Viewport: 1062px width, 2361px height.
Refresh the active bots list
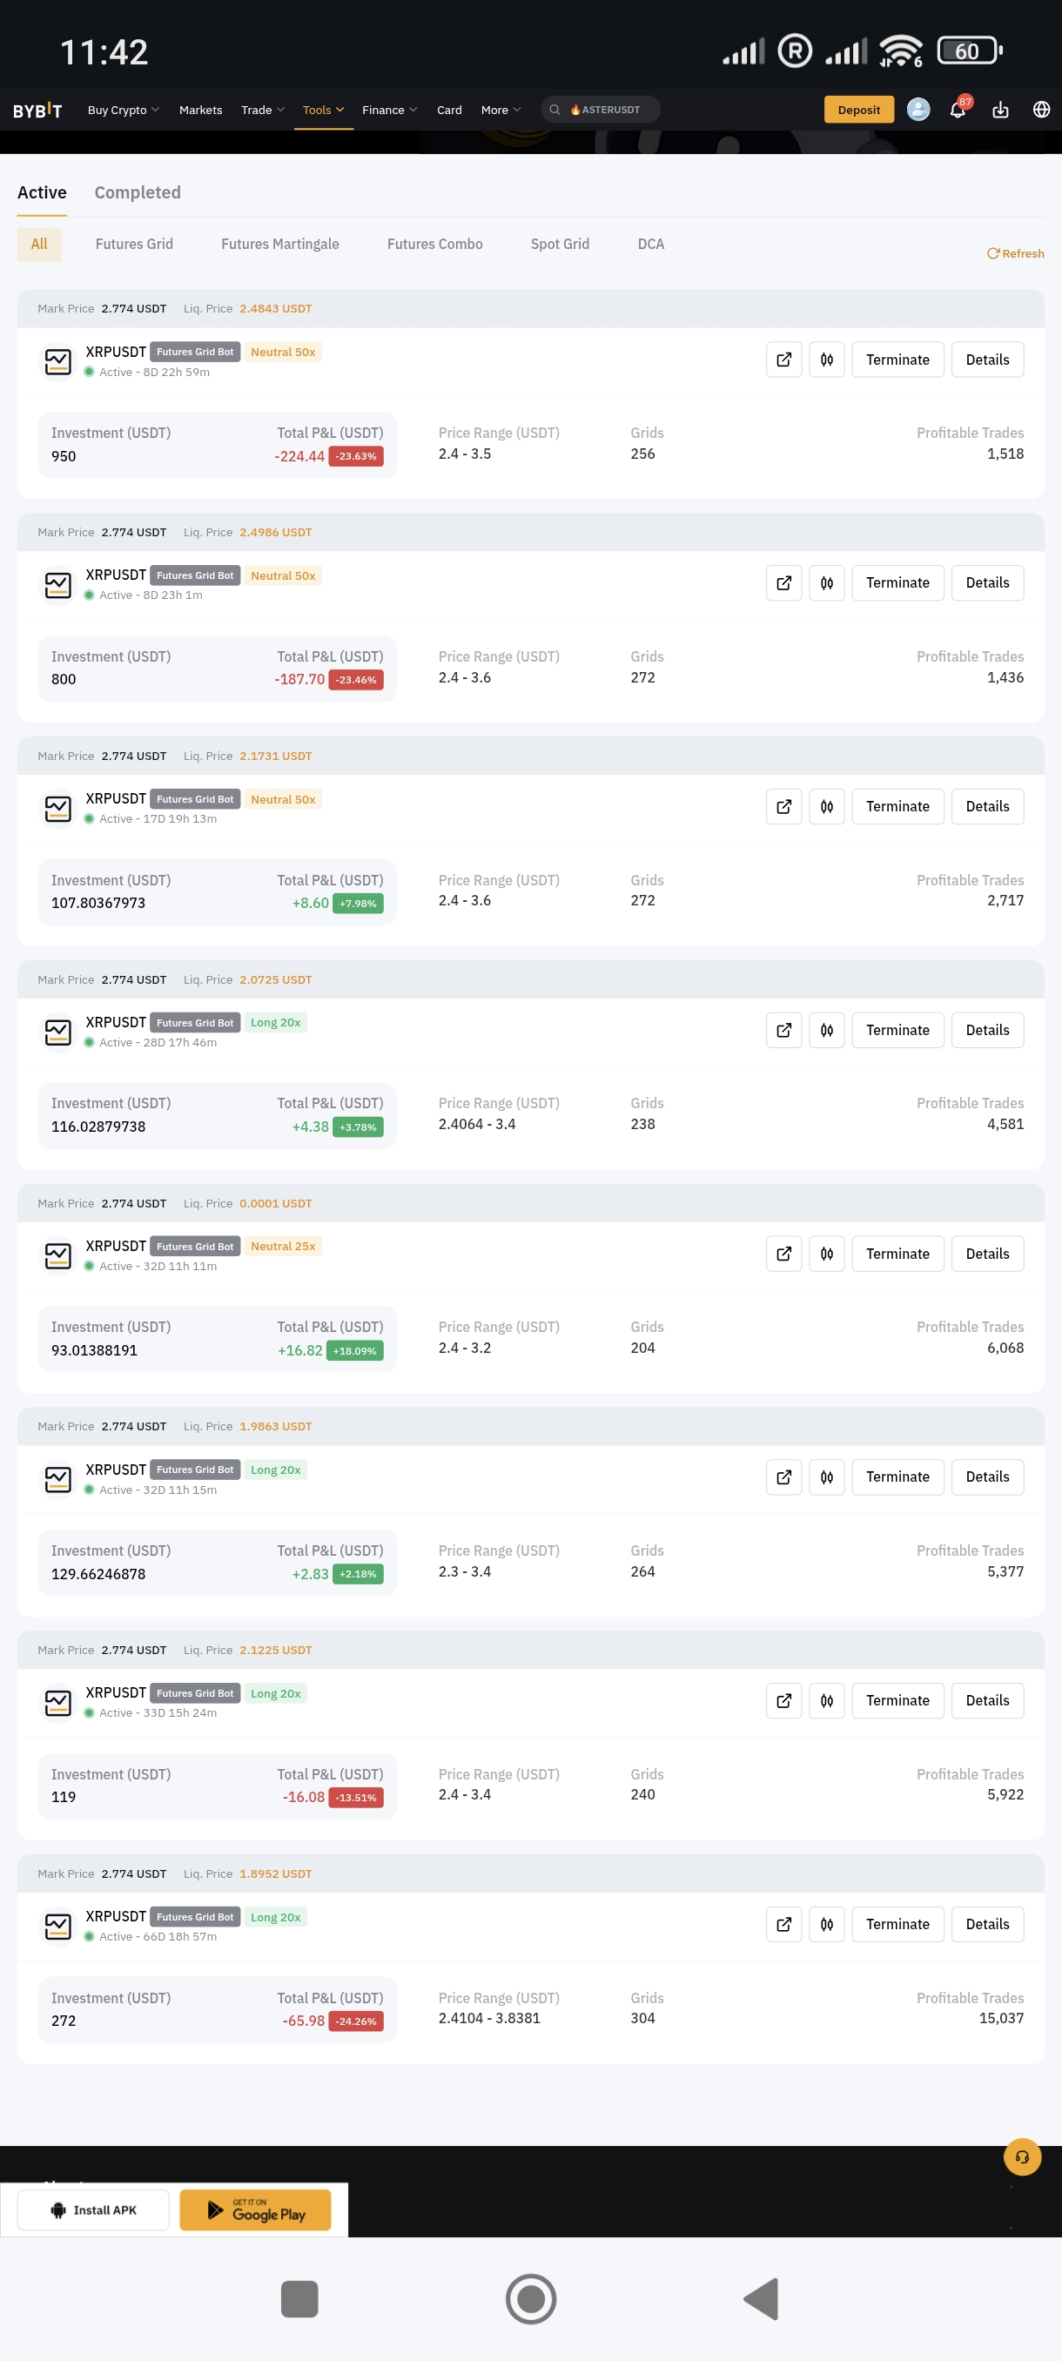1015,254
